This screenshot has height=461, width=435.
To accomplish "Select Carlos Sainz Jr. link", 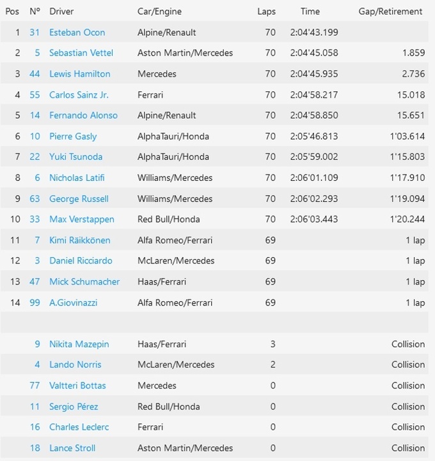I will (x=79, y=95).
